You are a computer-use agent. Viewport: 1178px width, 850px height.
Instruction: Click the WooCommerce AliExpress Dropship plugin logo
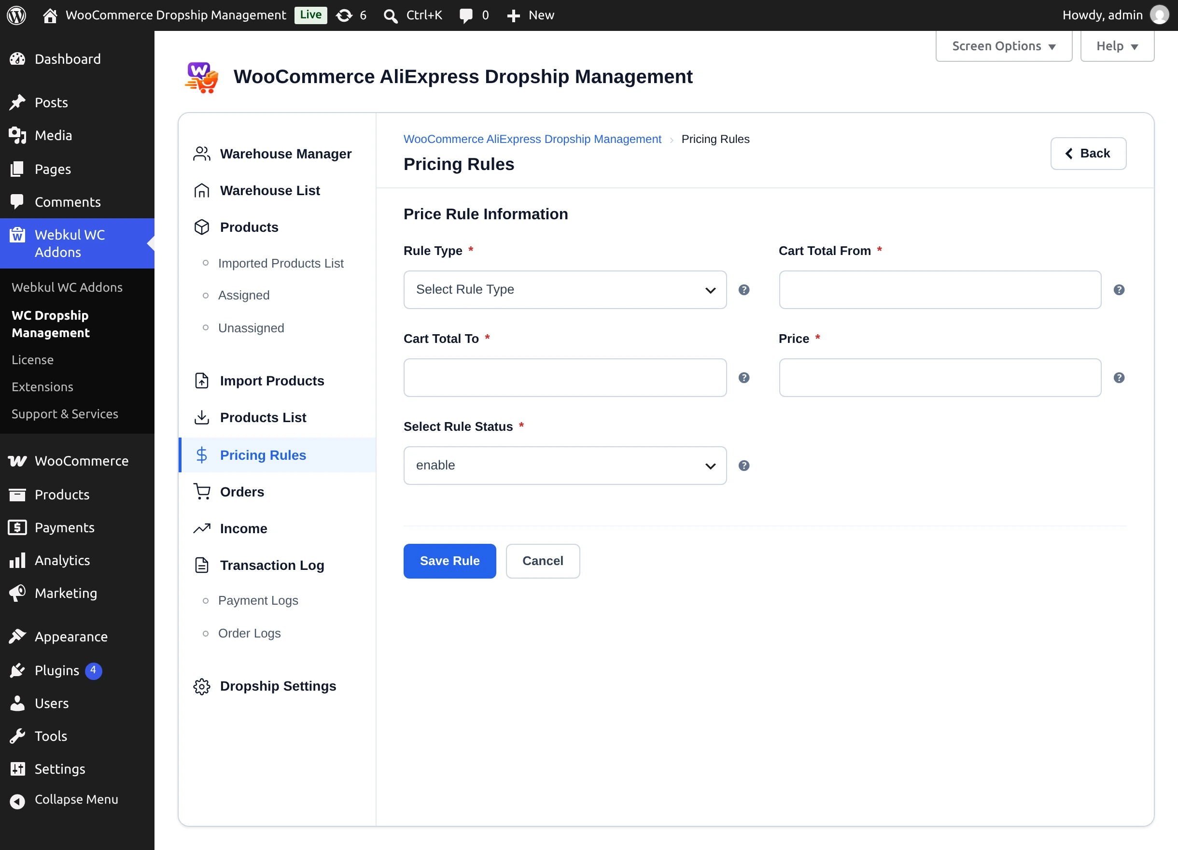click(x=201, y=77)
